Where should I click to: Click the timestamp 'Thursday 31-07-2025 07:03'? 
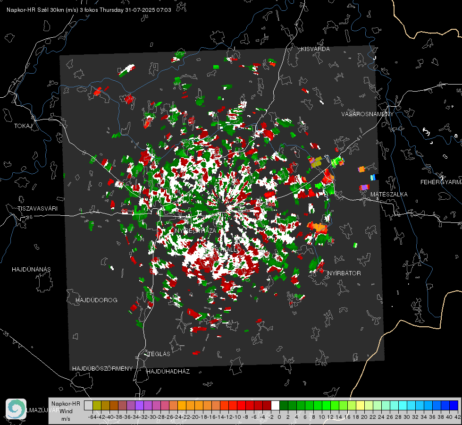[x=135, y=10]
